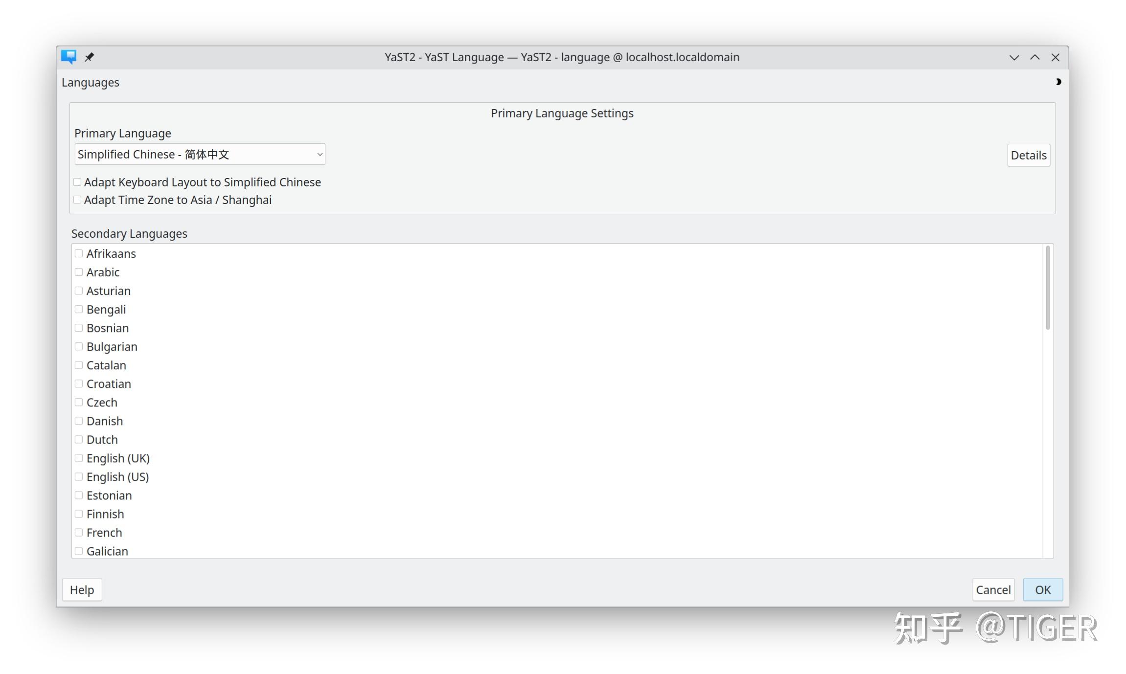The image size is (1126, 674).
Task: Click the YaST2 speech bubble icon in title bar
Action: click(69, 56)
